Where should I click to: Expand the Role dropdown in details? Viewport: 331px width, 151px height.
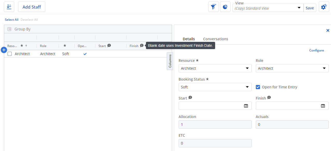[292, 68]
